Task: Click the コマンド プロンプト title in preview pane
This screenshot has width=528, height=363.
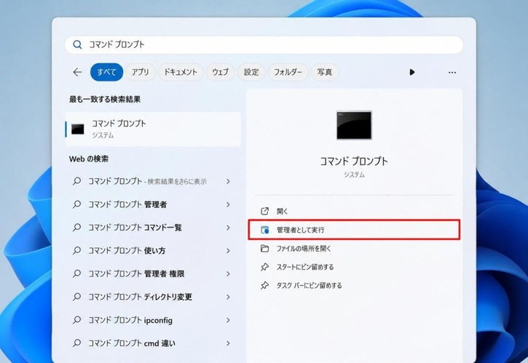Action: [x=354, y=161]
